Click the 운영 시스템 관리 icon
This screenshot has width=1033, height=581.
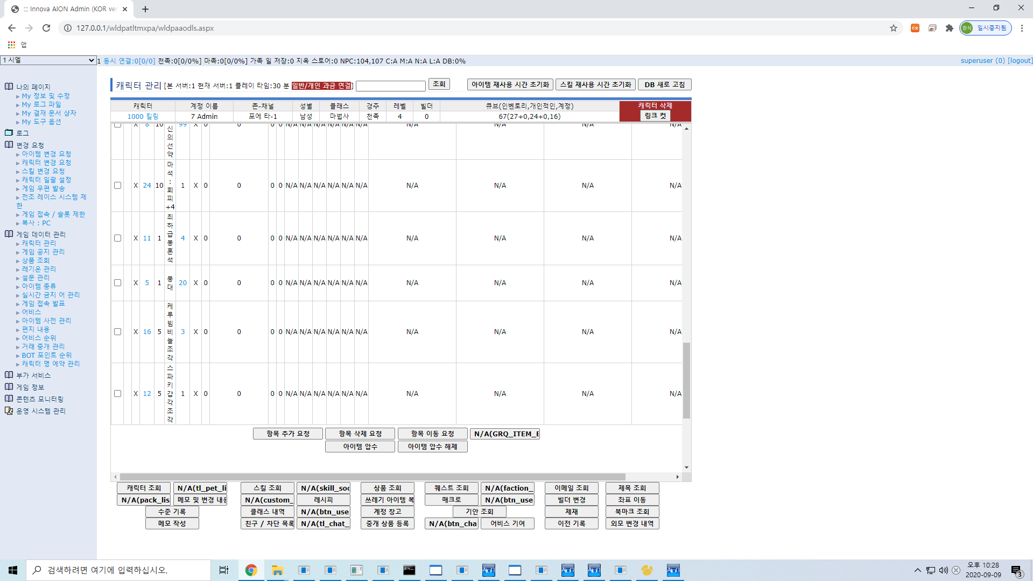pyautogui.click(x=9, y=410)
